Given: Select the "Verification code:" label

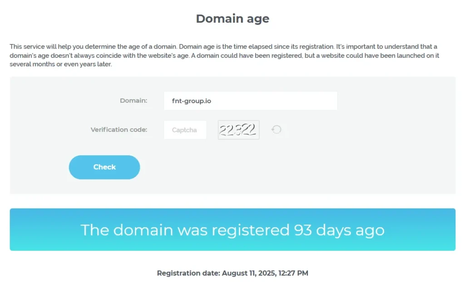Looking at the screenshot, I should coord(119,129).
